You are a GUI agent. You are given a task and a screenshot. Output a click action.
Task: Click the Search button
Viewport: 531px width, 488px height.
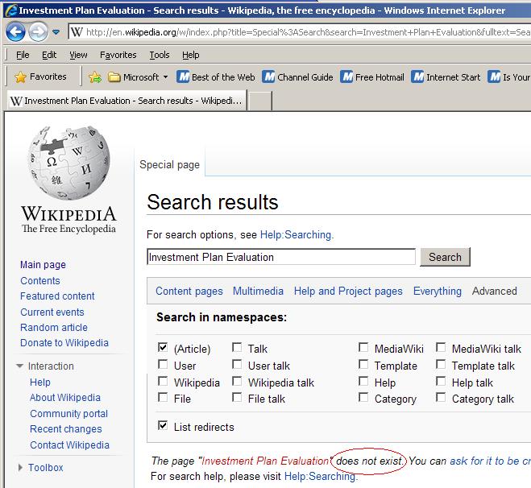click(x=445, y=257)
